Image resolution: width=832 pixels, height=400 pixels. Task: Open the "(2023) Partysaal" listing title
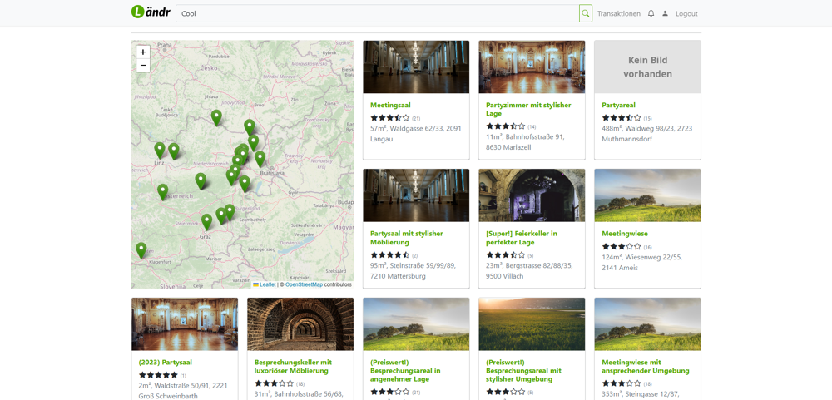point(165,363)
